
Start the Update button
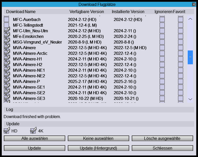click(34, 148)
